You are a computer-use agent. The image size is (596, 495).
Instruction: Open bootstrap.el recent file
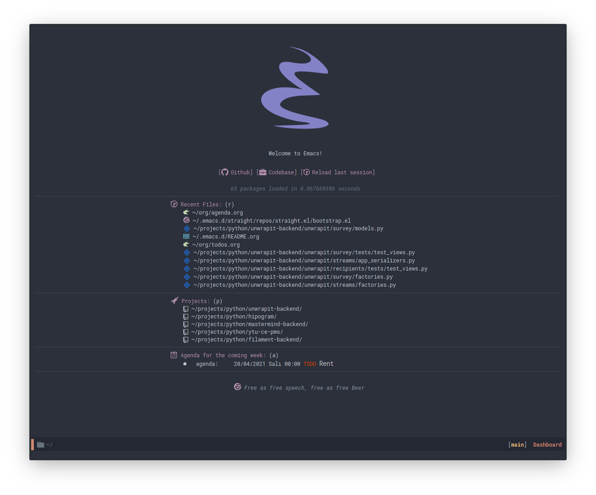click(x=272, y=221)
